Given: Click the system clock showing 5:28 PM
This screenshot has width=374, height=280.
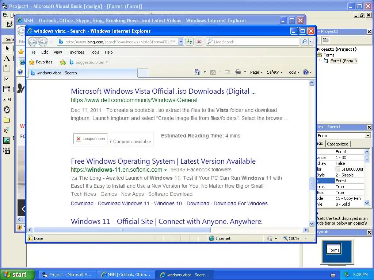Looking at the screenshot, I should pyautogui.click(x=360, y=275).
